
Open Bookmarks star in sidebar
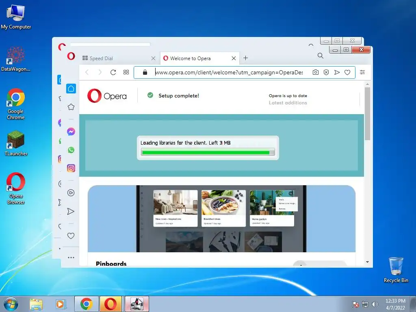[71, 107]
